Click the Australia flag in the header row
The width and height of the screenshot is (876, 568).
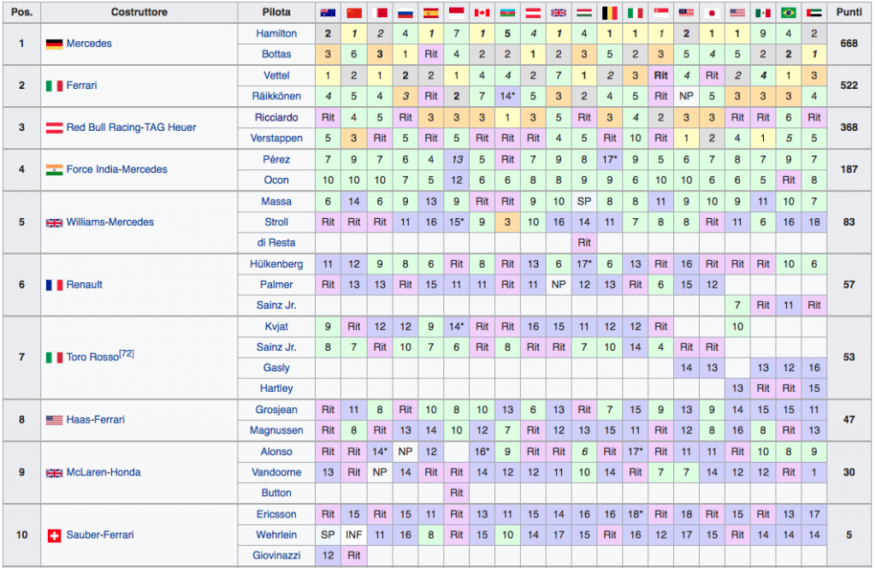tap(328, 12)
